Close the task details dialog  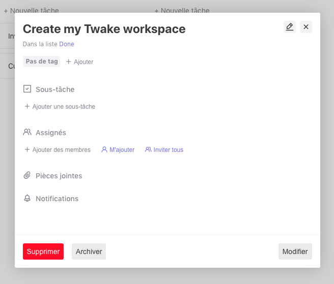306,27
